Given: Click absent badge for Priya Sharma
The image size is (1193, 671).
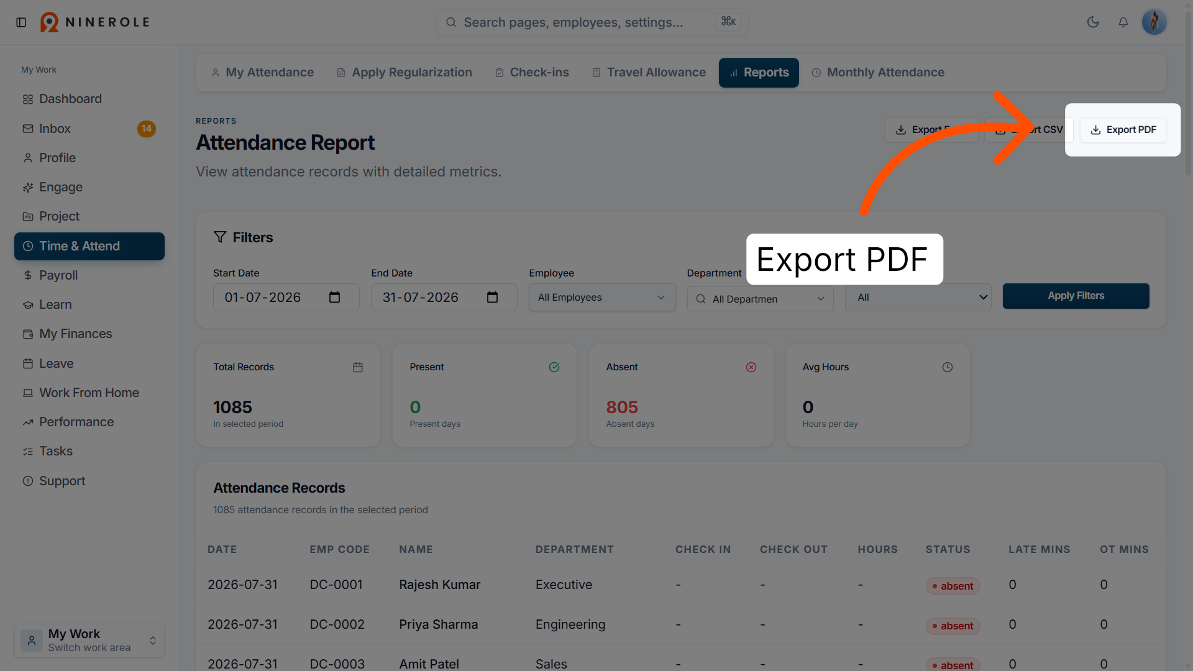Looking at the screenshot, I should pos(953,626).
